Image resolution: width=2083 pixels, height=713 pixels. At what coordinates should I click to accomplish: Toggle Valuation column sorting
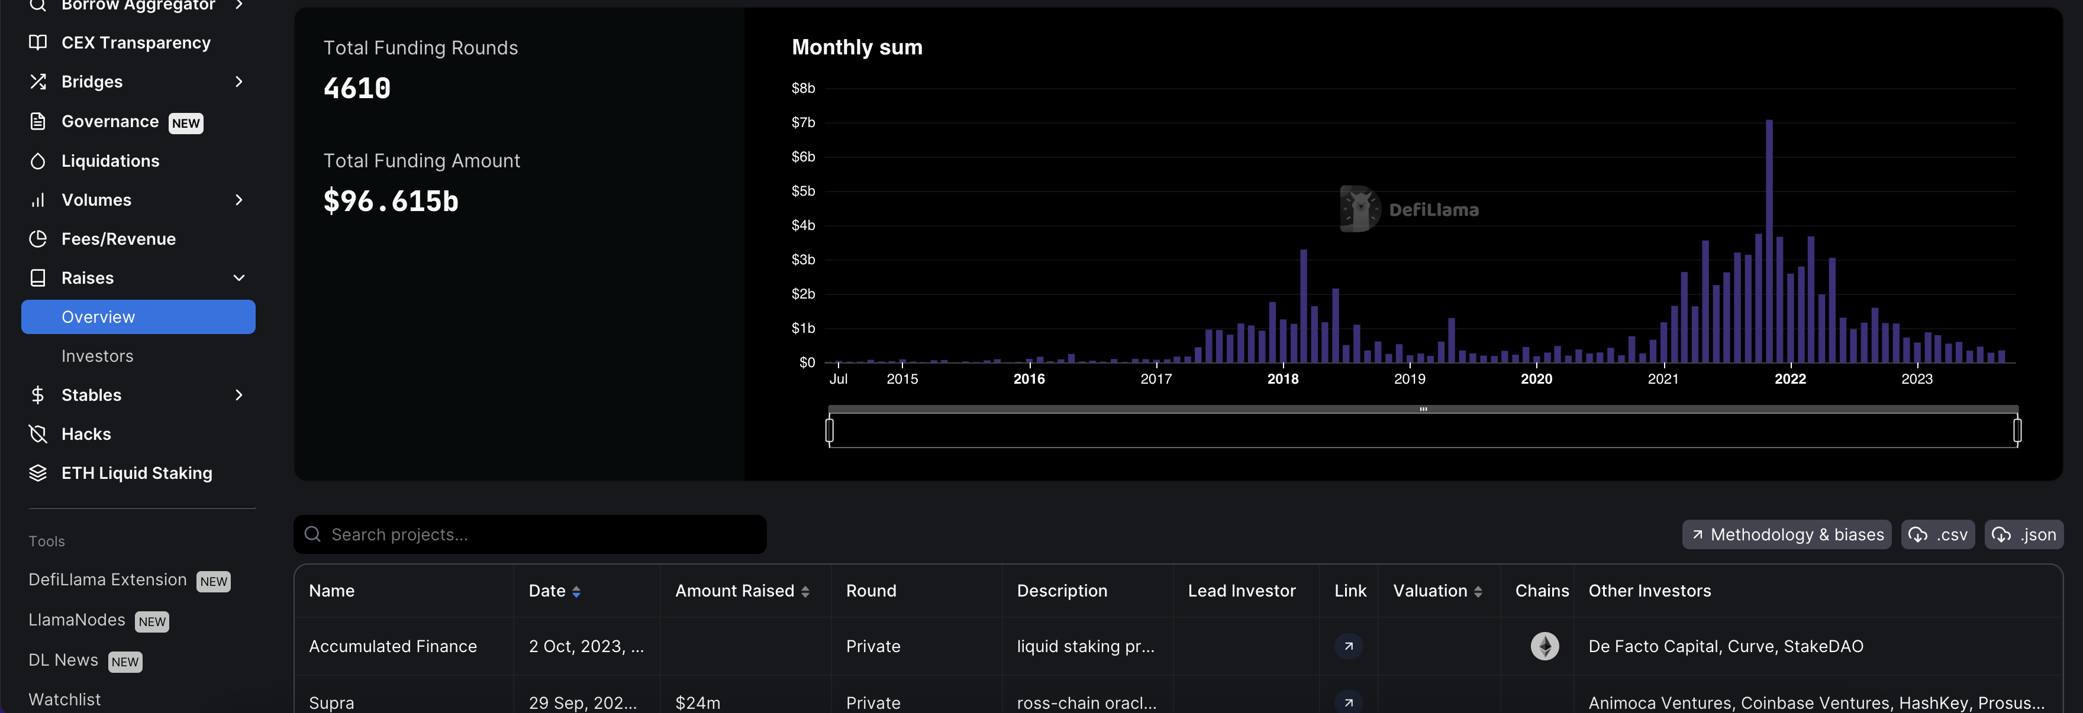tap(1480, 591)
